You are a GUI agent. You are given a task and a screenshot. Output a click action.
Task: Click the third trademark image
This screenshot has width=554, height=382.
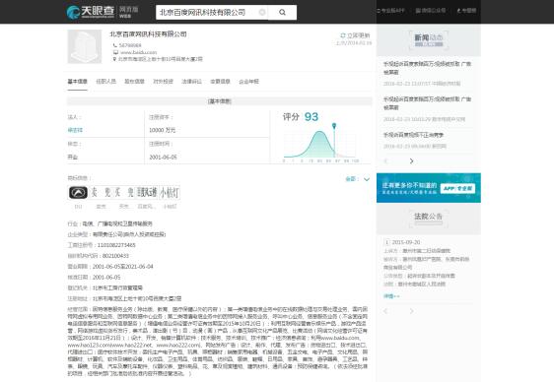tap(123, 193)
